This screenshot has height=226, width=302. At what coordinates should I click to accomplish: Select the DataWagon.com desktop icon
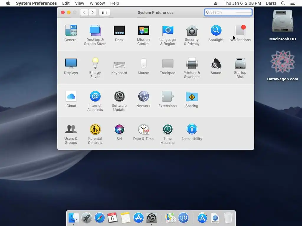tap(283, 65)
